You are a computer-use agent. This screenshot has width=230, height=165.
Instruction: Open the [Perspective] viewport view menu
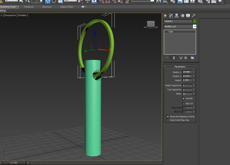[x=10, y=15]
